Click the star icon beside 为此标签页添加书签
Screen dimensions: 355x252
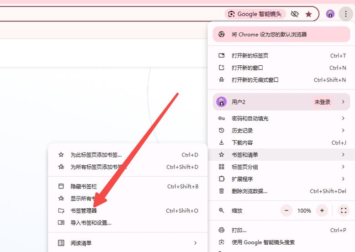tap(61, 155)
